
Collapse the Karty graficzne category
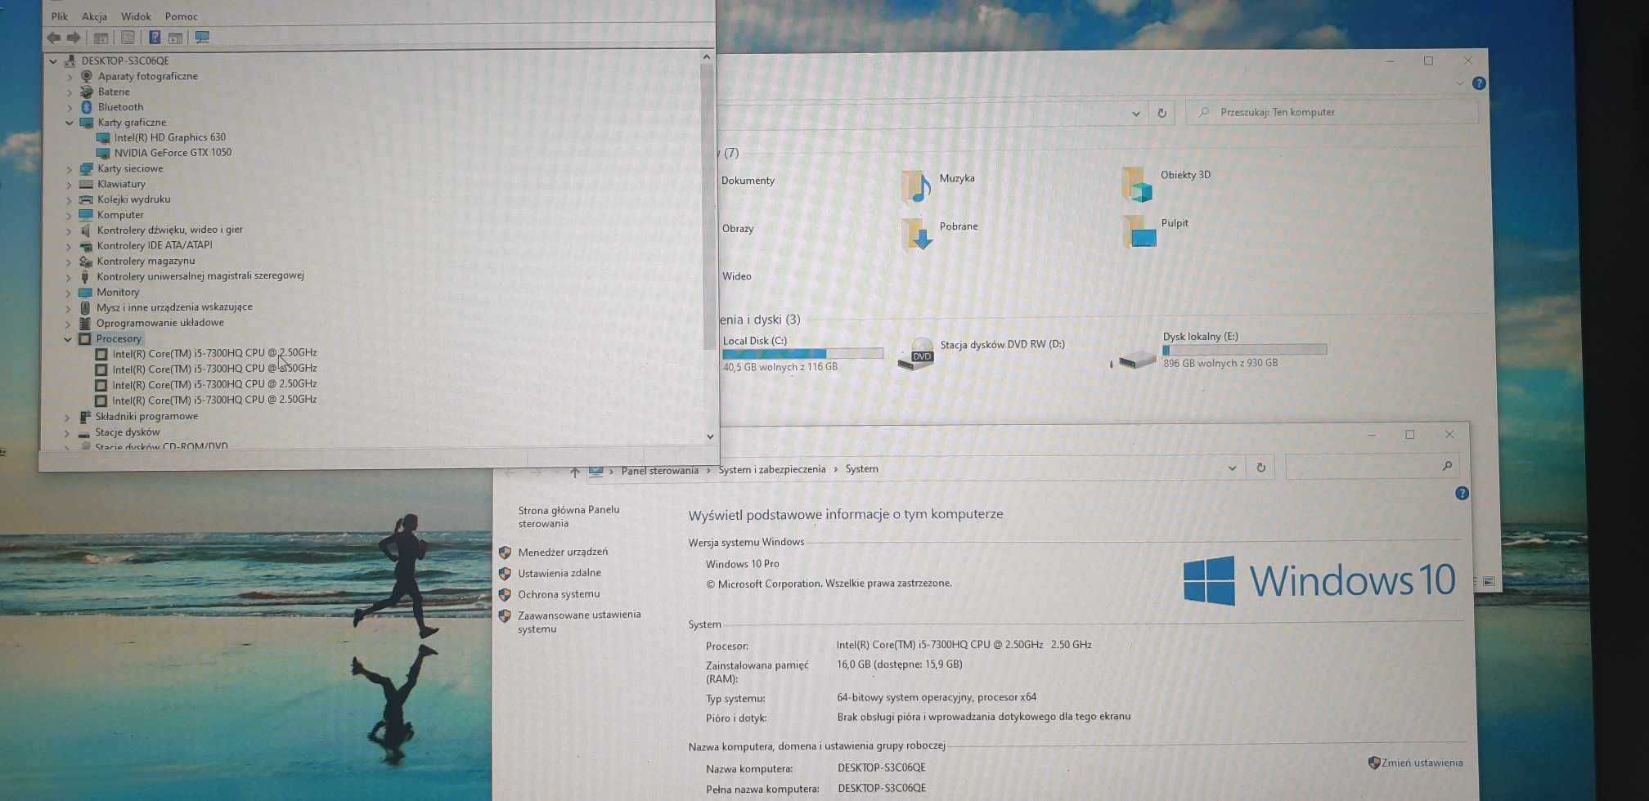click(70, 123)
